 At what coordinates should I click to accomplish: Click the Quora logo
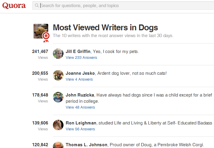pos(14,6)
